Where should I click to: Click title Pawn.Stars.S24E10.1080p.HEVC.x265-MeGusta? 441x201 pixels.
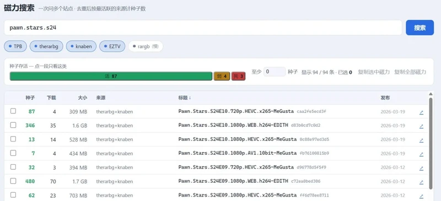point(238,139)
